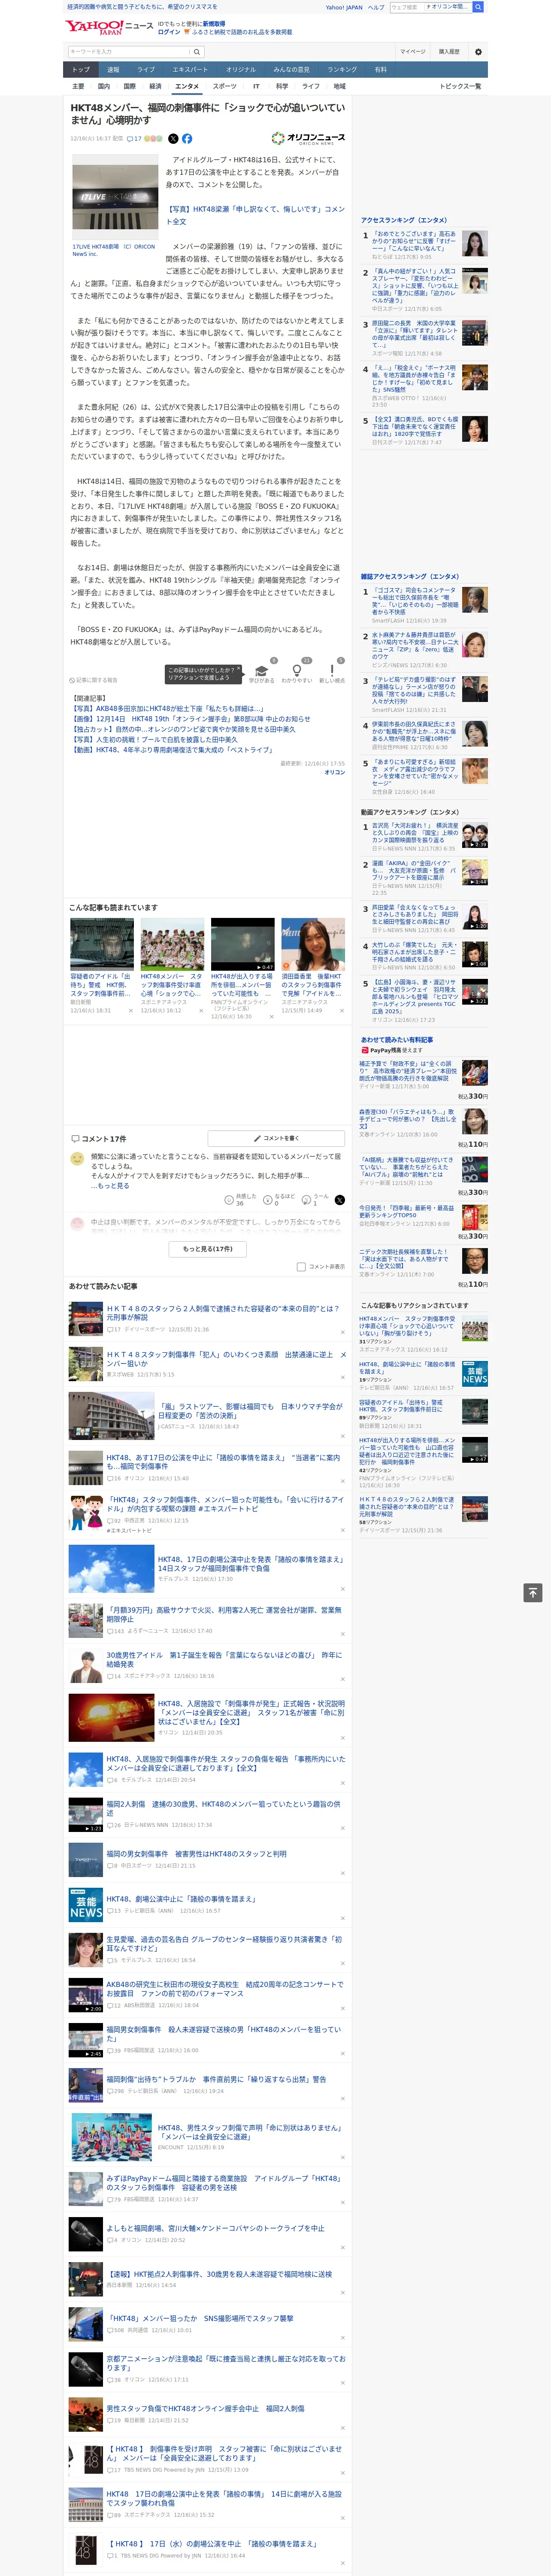
Task: Click the keyword search magnifier icon
Action: pos(197,51)
